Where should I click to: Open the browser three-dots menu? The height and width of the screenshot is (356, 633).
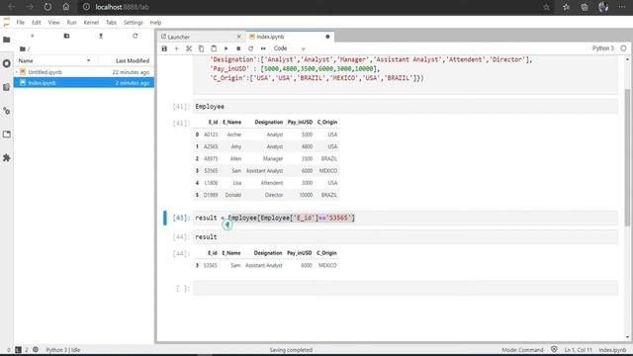pyautogui.click(x=622, y=7)
